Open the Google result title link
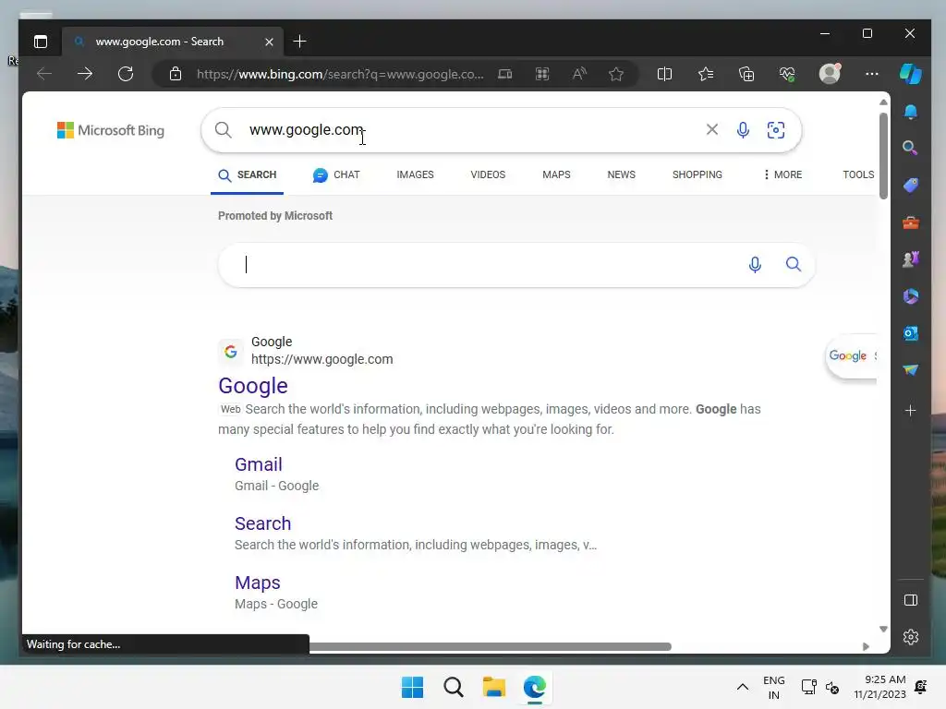The height and width of the screenshot is (709, 946). tap(253, 386)
